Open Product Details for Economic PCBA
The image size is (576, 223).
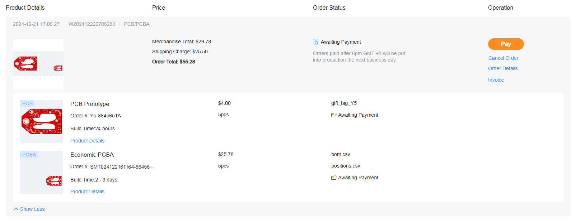pos(87,192)
